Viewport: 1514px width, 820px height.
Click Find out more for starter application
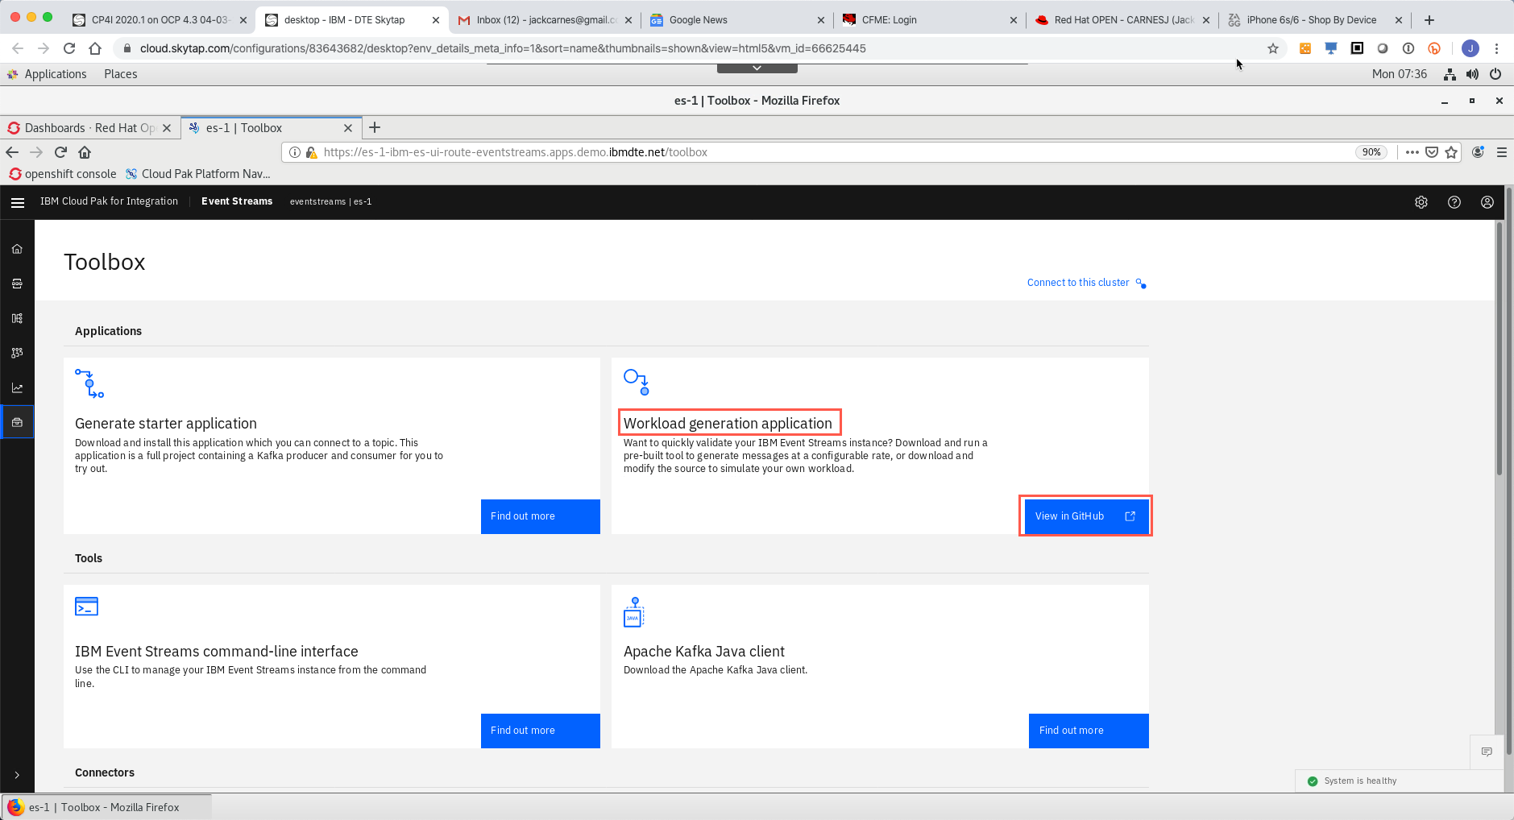tap(540, 516)
